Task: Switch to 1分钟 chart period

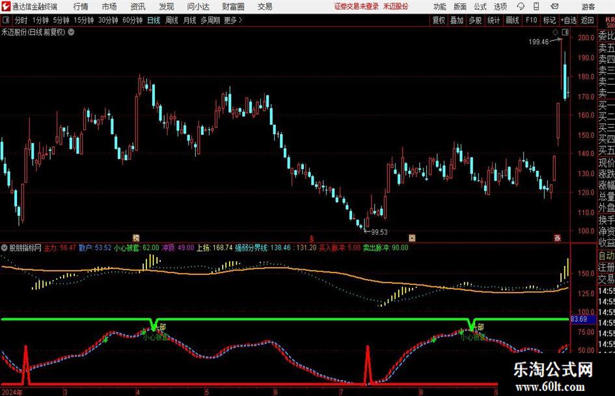Action: (x=40, y=20)
